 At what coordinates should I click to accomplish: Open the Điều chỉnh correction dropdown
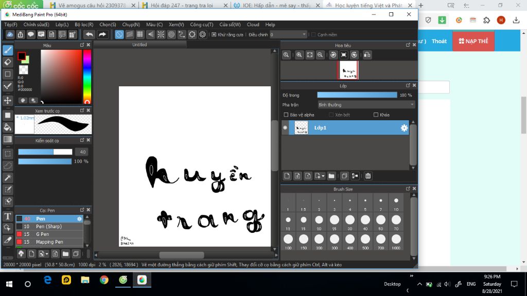coord(288,34)
